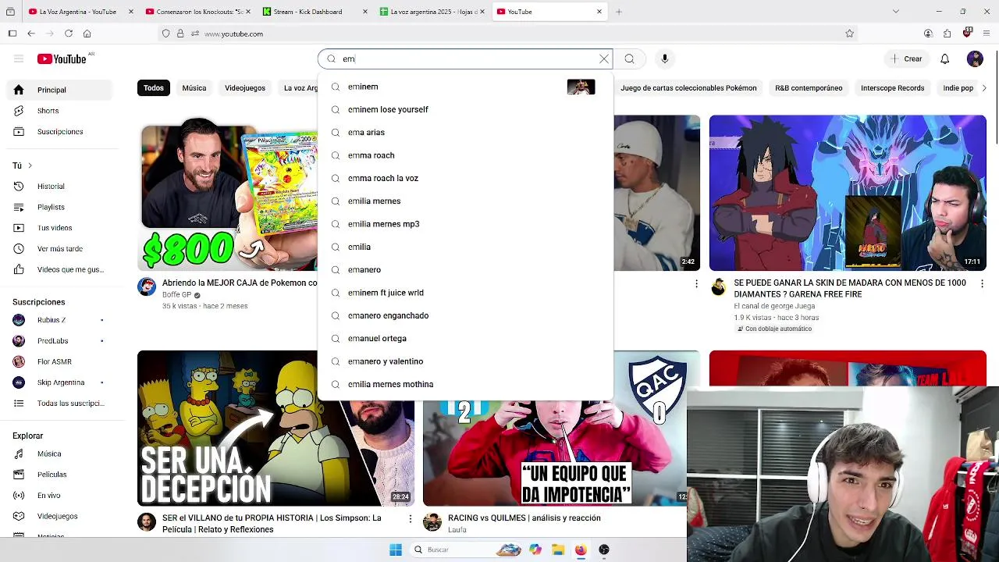
Task: Click the YouTube logo
Action: pos(62,59)
